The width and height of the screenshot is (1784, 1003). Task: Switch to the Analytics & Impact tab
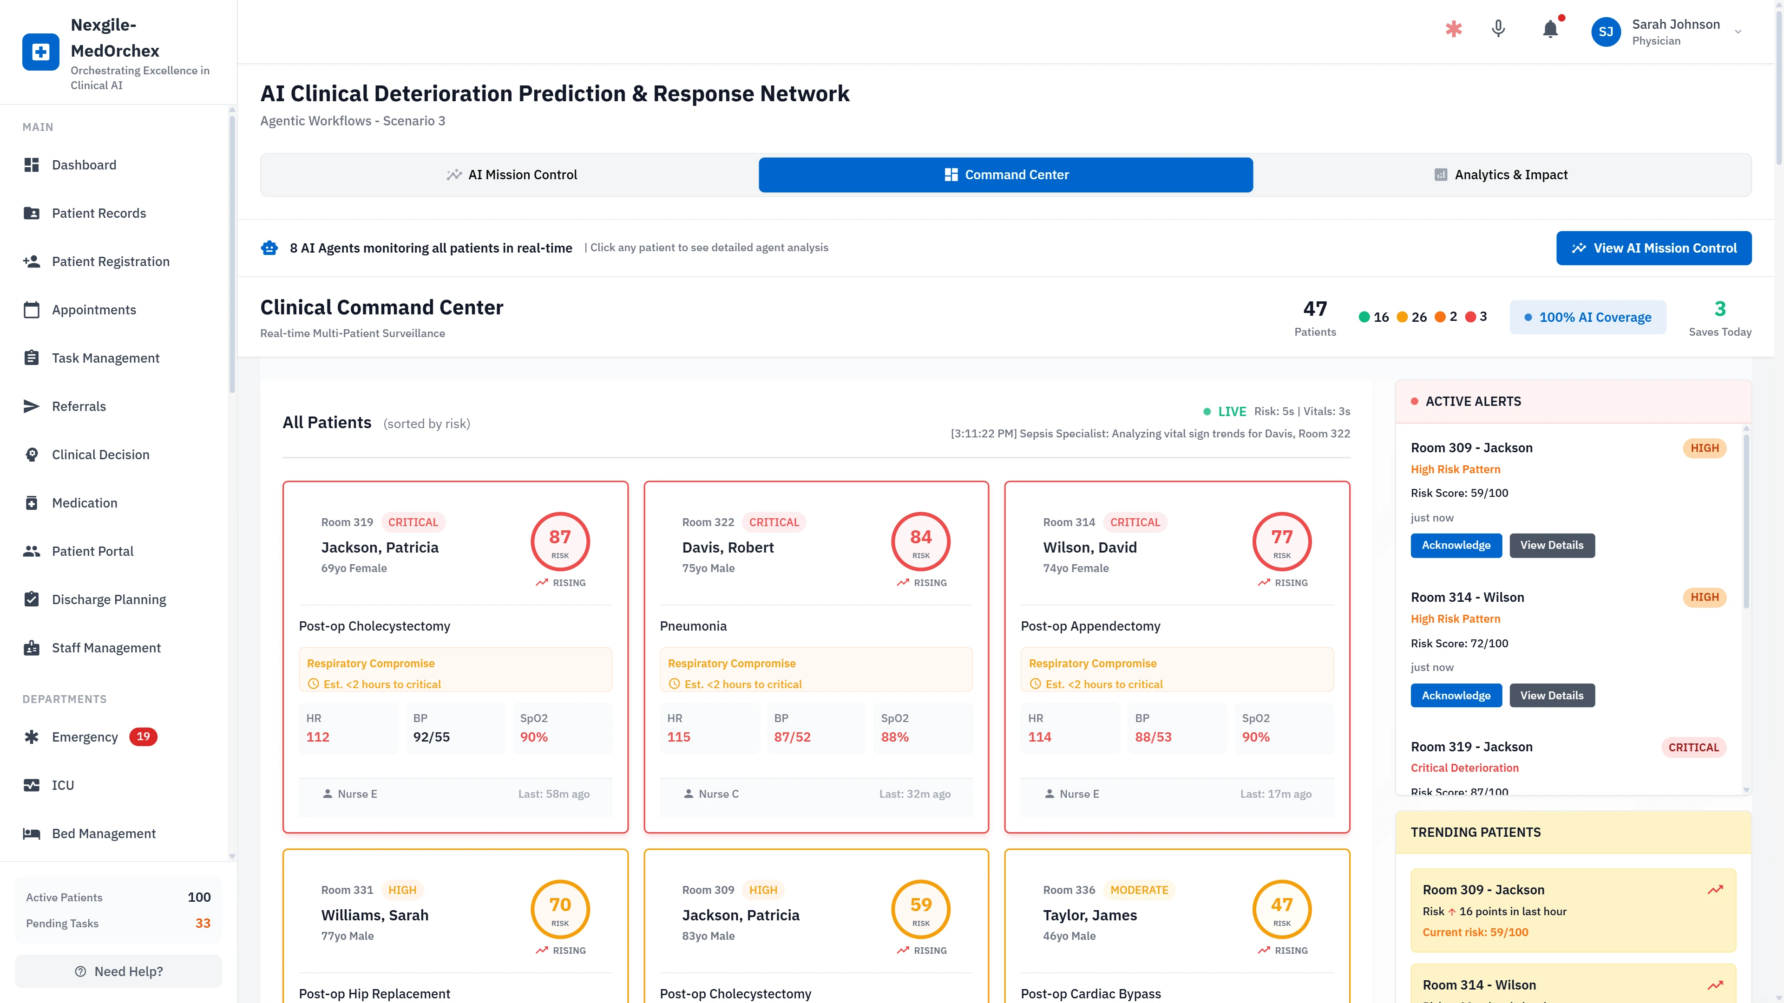pos(1510,175)
